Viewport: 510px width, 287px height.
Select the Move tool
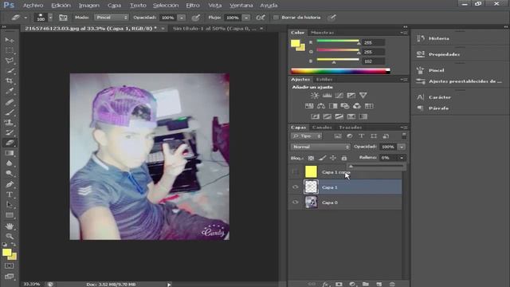(x=10, y=40)
